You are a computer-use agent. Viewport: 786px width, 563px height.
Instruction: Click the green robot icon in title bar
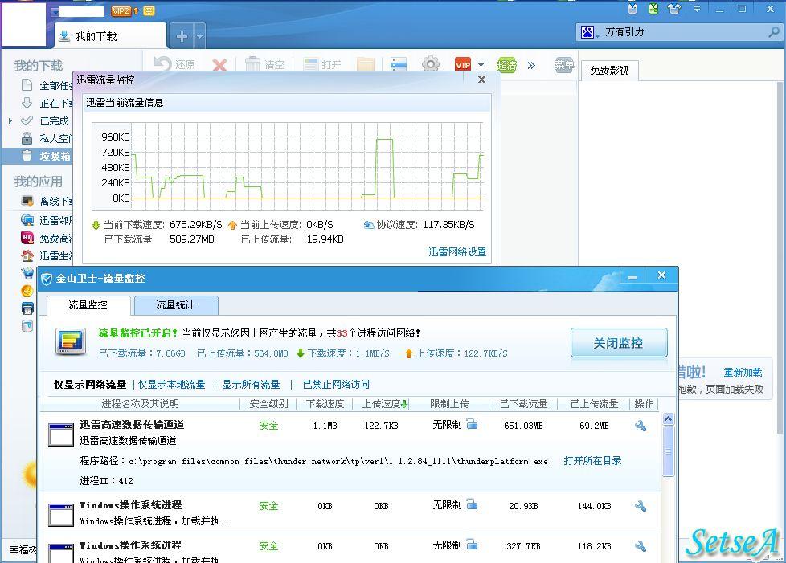click(653, 9)
